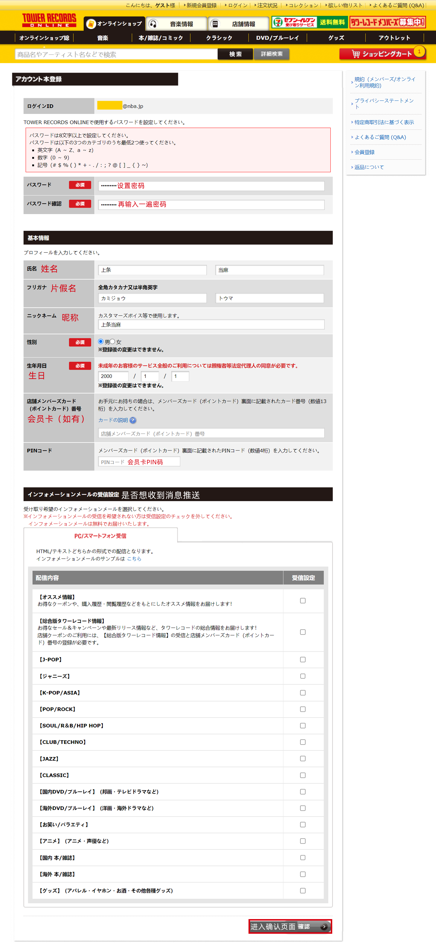This screenshot has width=436, height=946.
Task: Focus the product search field
Action: click(x=116, y=54)
